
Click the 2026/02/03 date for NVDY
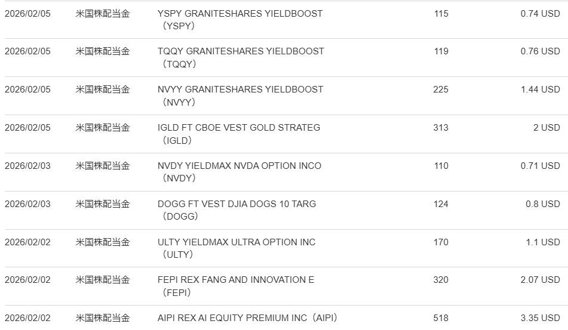point(27,166)
